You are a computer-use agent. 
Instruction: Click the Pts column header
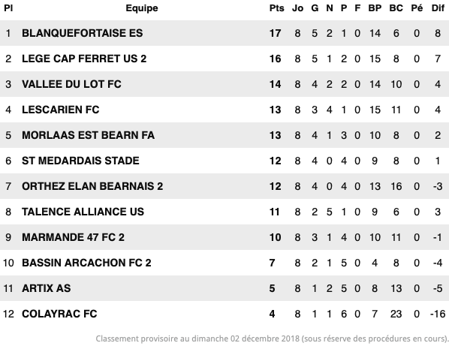tap(276, 8)
